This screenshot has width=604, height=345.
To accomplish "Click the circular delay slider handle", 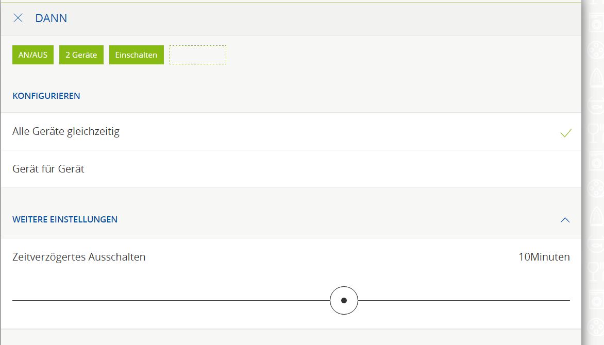I will tap(344, 300).
